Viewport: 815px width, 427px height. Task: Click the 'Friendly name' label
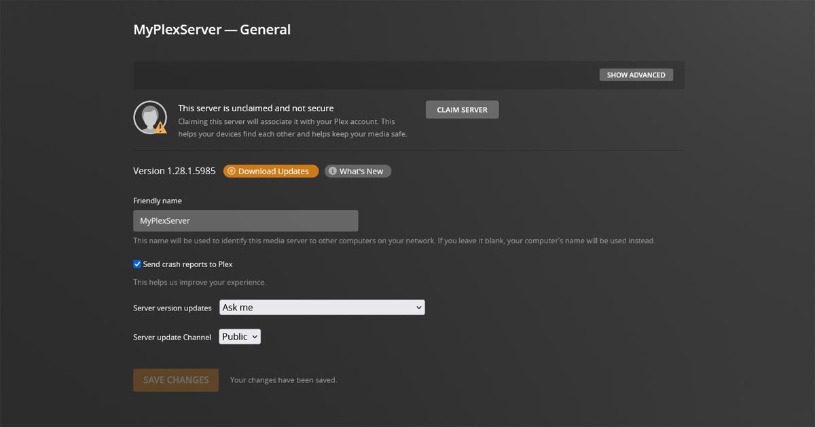click(158, 201)
